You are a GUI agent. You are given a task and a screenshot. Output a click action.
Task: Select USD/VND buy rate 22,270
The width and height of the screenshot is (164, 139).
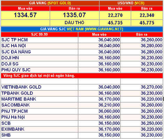[115, 15]
